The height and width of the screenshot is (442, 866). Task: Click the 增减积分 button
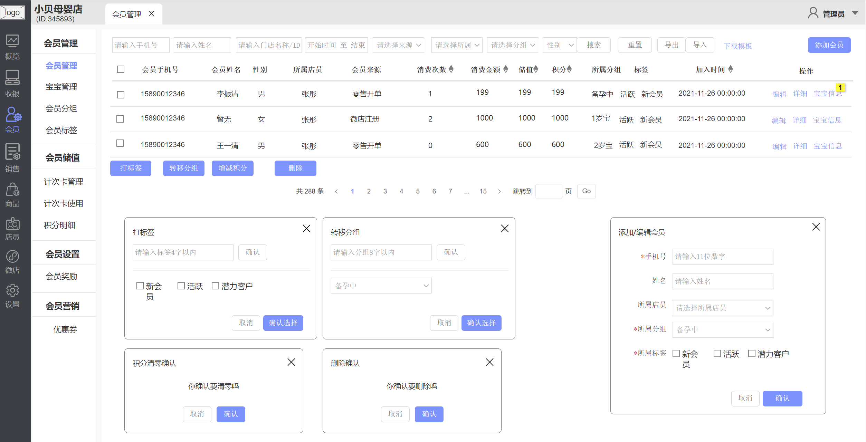click(232, 168)
